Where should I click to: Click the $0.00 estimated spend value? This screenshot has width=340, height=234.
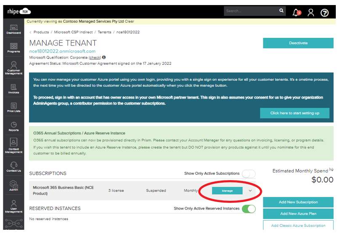coord(322,180)
